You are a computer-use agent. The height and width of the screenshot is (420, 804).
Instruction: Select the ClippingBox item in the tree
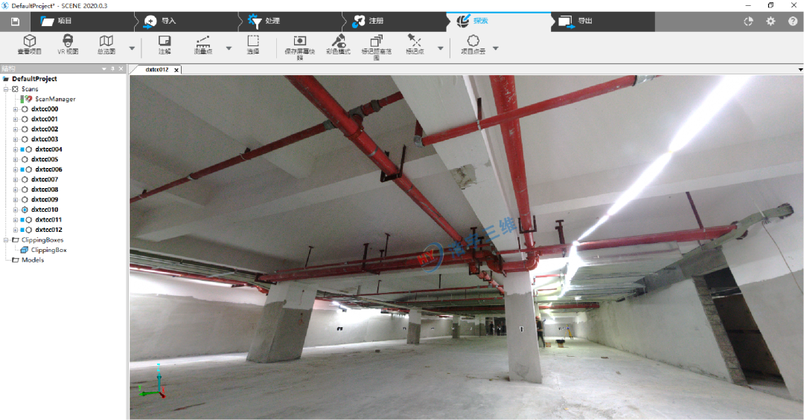coord(48,251)
